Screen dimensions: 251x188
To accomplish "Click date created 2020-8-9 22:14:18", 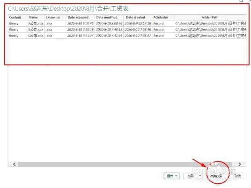I will [x=138, y=23].
